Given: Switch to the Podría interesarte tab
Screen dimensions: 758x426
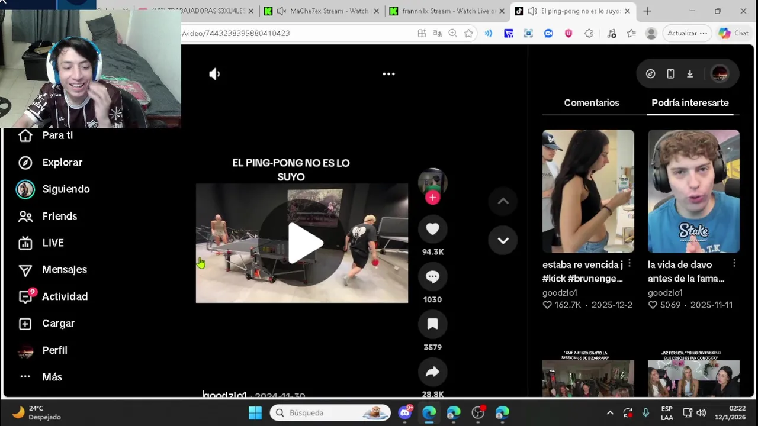Looking at the screenshot, I should (x=690, y=103).
